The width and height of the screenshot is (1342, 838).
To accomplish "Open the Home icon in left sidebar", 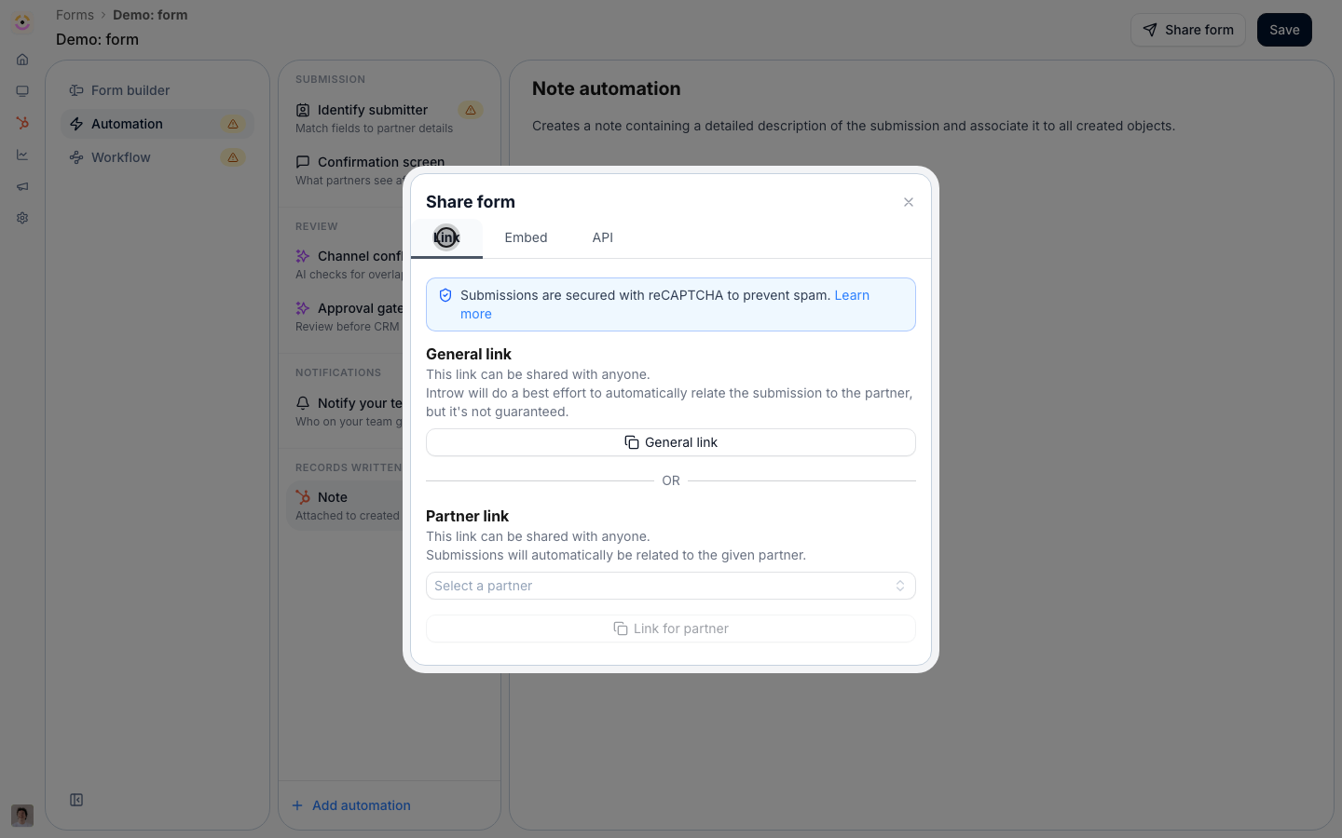I will (22, 60).
